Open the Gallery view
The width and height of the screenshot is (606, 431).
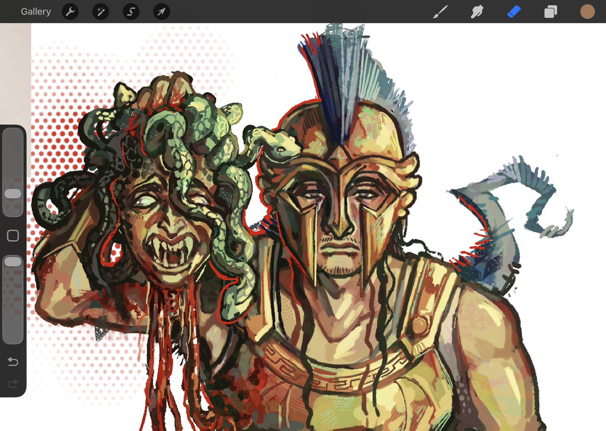pos(36,12)
